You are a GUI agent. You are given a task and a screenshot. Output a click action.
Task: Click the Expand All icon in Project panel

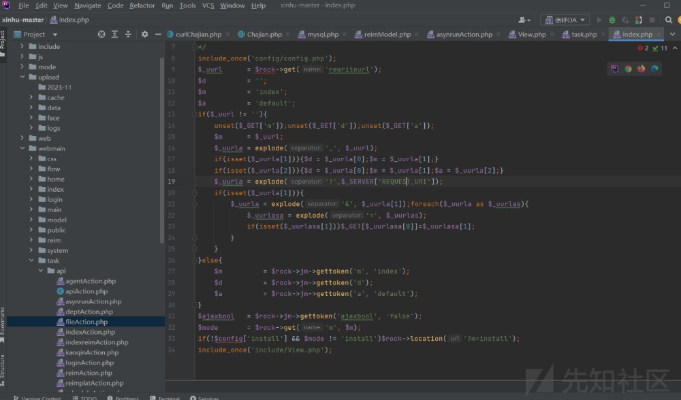[114, 34]
